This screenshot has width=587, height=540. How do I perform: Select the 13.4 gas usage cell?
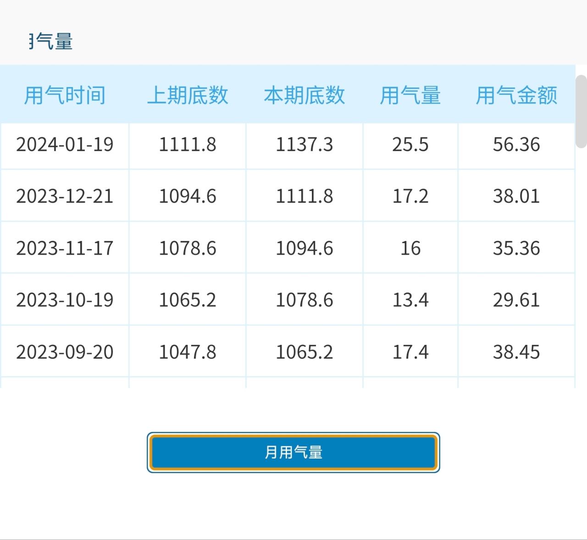coord(410,300)
